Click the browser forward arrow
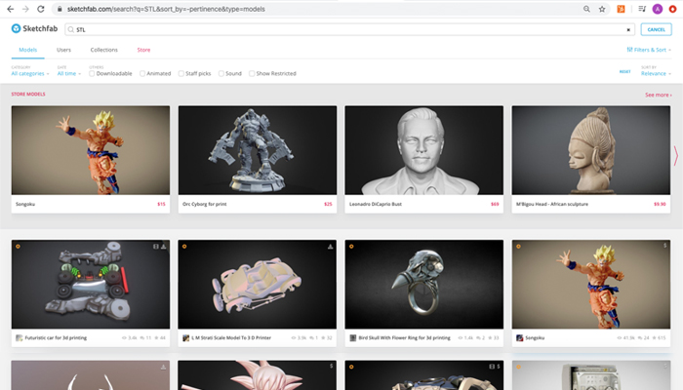This screenshot has height=390, width=683. click(x=25, y=9)
